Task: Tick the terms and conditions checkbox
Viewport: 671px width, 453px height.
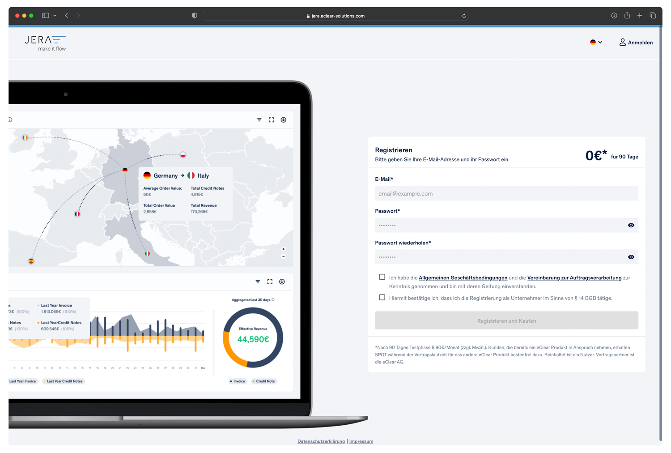Action: 382,277
